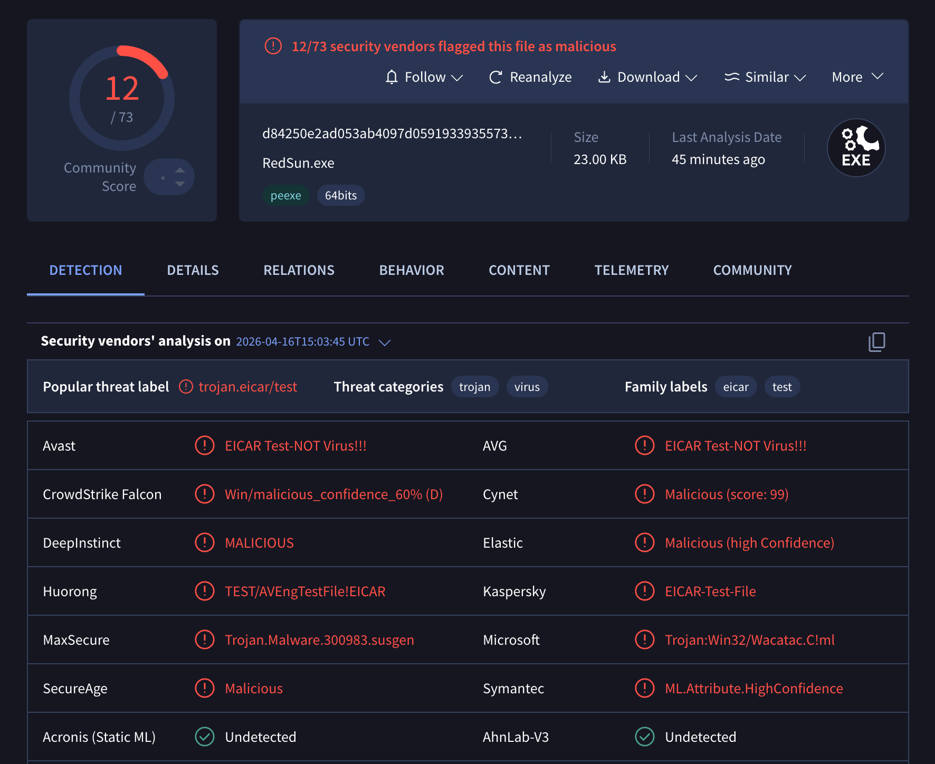Click the Reanalyze button label
Image resolution: width=935 pixels, height=764 pixels.
(541, 77)
